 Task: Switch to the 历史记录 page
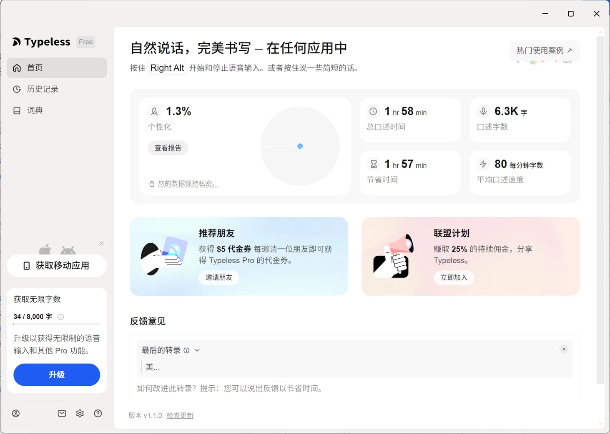click(43, 89)
